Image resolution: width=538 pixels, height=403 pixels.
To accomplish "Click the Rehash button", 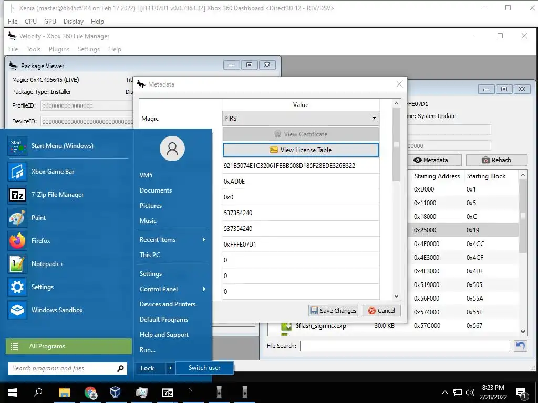I will click(496, 160).
